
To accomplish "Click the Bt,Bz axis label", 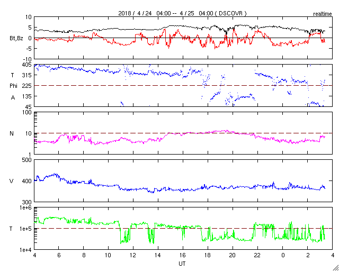I will coord(16,38).
